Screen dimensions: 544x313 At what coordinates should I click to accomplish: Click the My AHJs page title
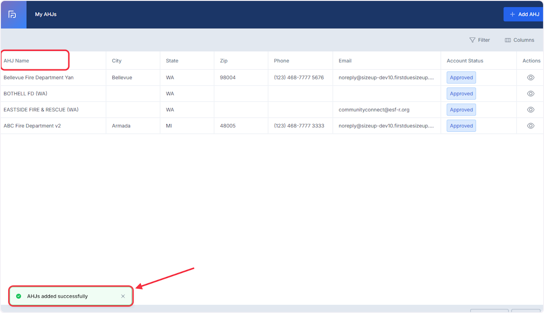pos(46,14)
